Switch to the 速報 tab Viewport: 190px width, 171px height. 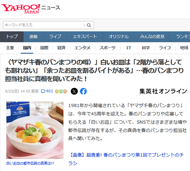tap(33, 37)
